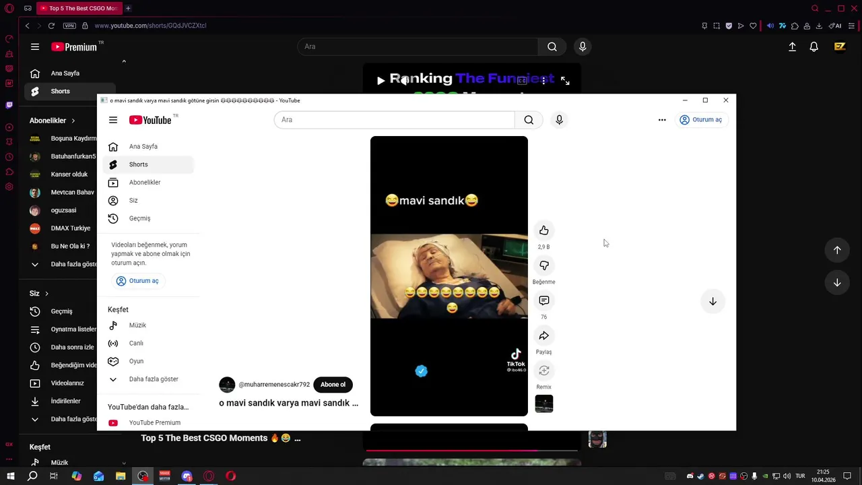Click Oturum aç in the sidebar

[x=137, y=281]
